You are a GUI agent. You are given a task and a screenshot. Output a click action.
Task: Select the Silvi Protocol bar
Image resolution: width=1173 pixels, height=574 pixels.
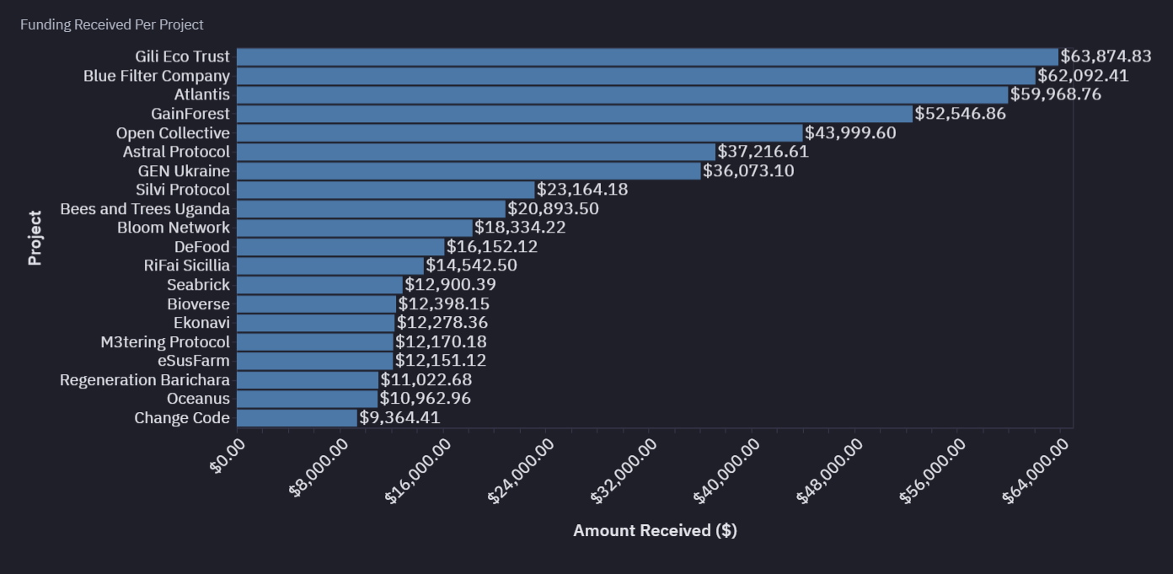click(385, 190)
